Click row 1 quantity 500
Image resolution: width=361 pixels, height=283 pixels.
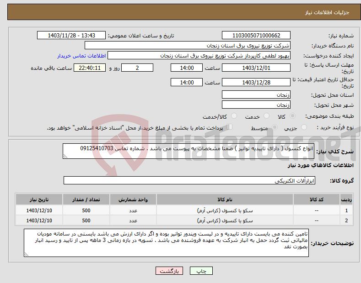point(86,210)
